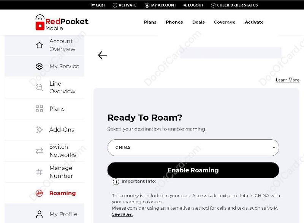Click the My Service gear icon
Screen dimensions: 304x223
pyautogui.click(x=40, y=66)
